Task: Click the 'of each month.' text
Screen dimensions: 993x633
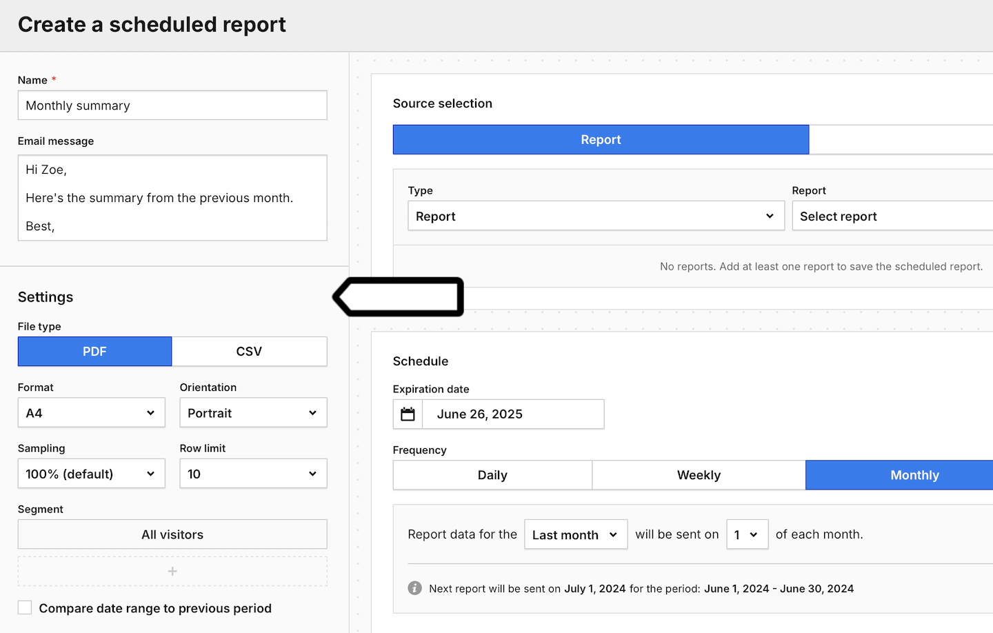Action: pyautogui.click(x=819, y=534)
